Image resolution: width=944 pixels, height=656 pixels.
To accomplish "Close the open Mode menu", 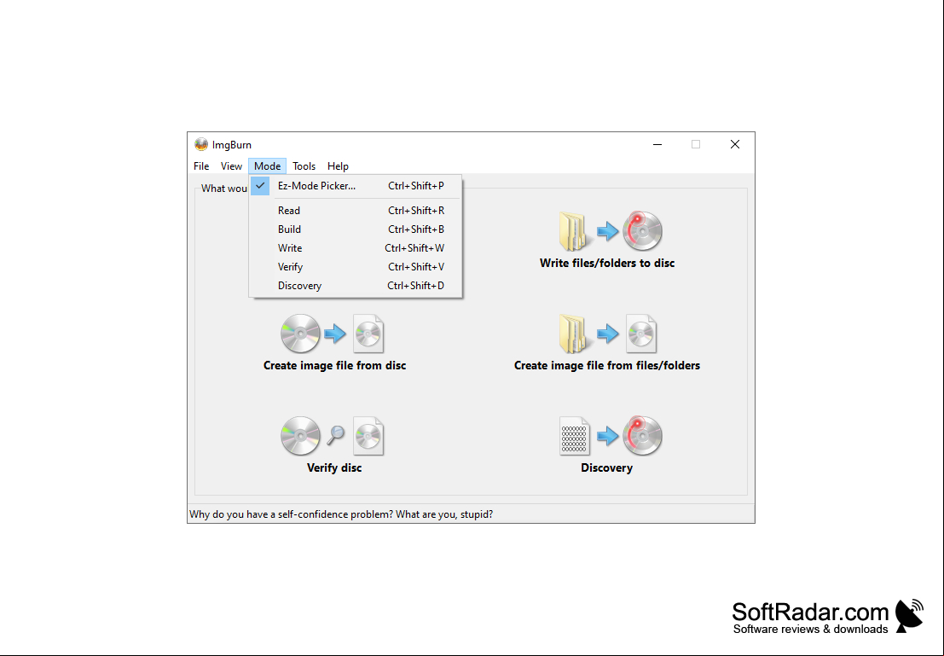I will click(267, 166).
